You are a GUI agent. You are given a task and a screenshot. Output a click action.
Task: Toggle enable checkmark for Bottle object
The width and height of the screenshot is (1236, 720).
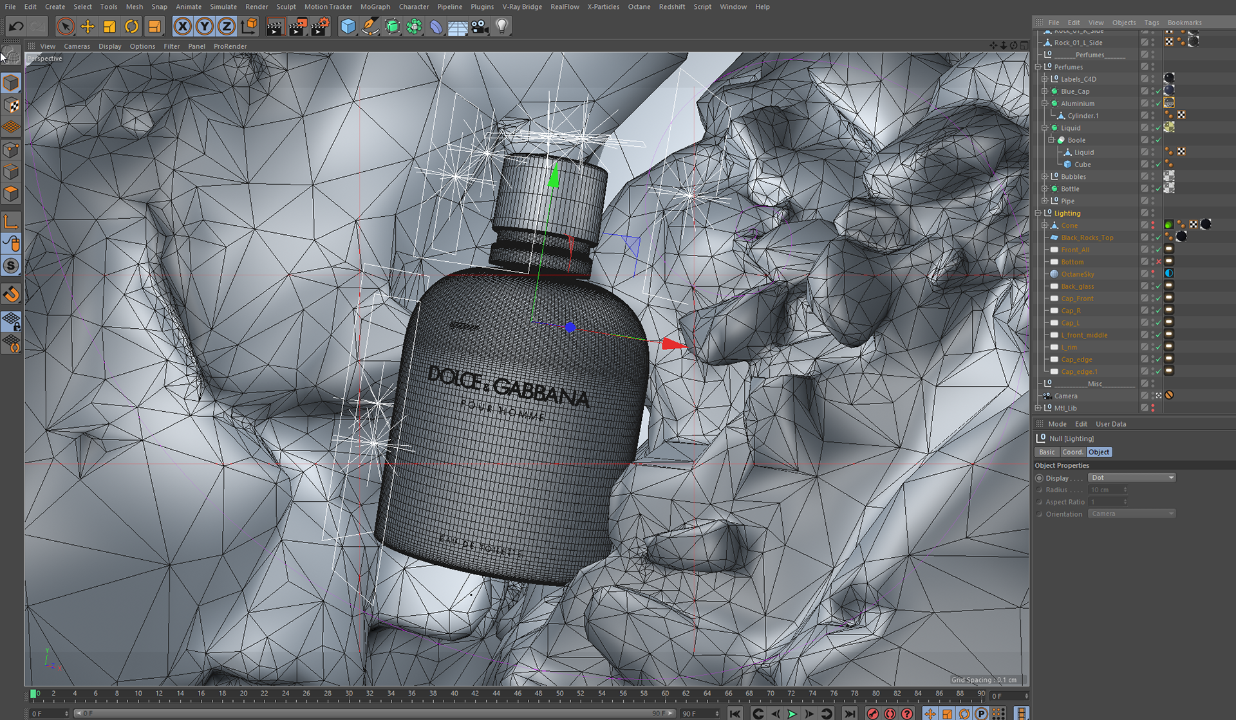click(1159, 189)
